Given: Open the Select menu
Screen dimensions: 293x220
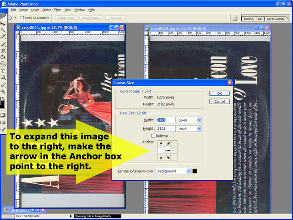Looking at the screenshot, I should (47, 10).
